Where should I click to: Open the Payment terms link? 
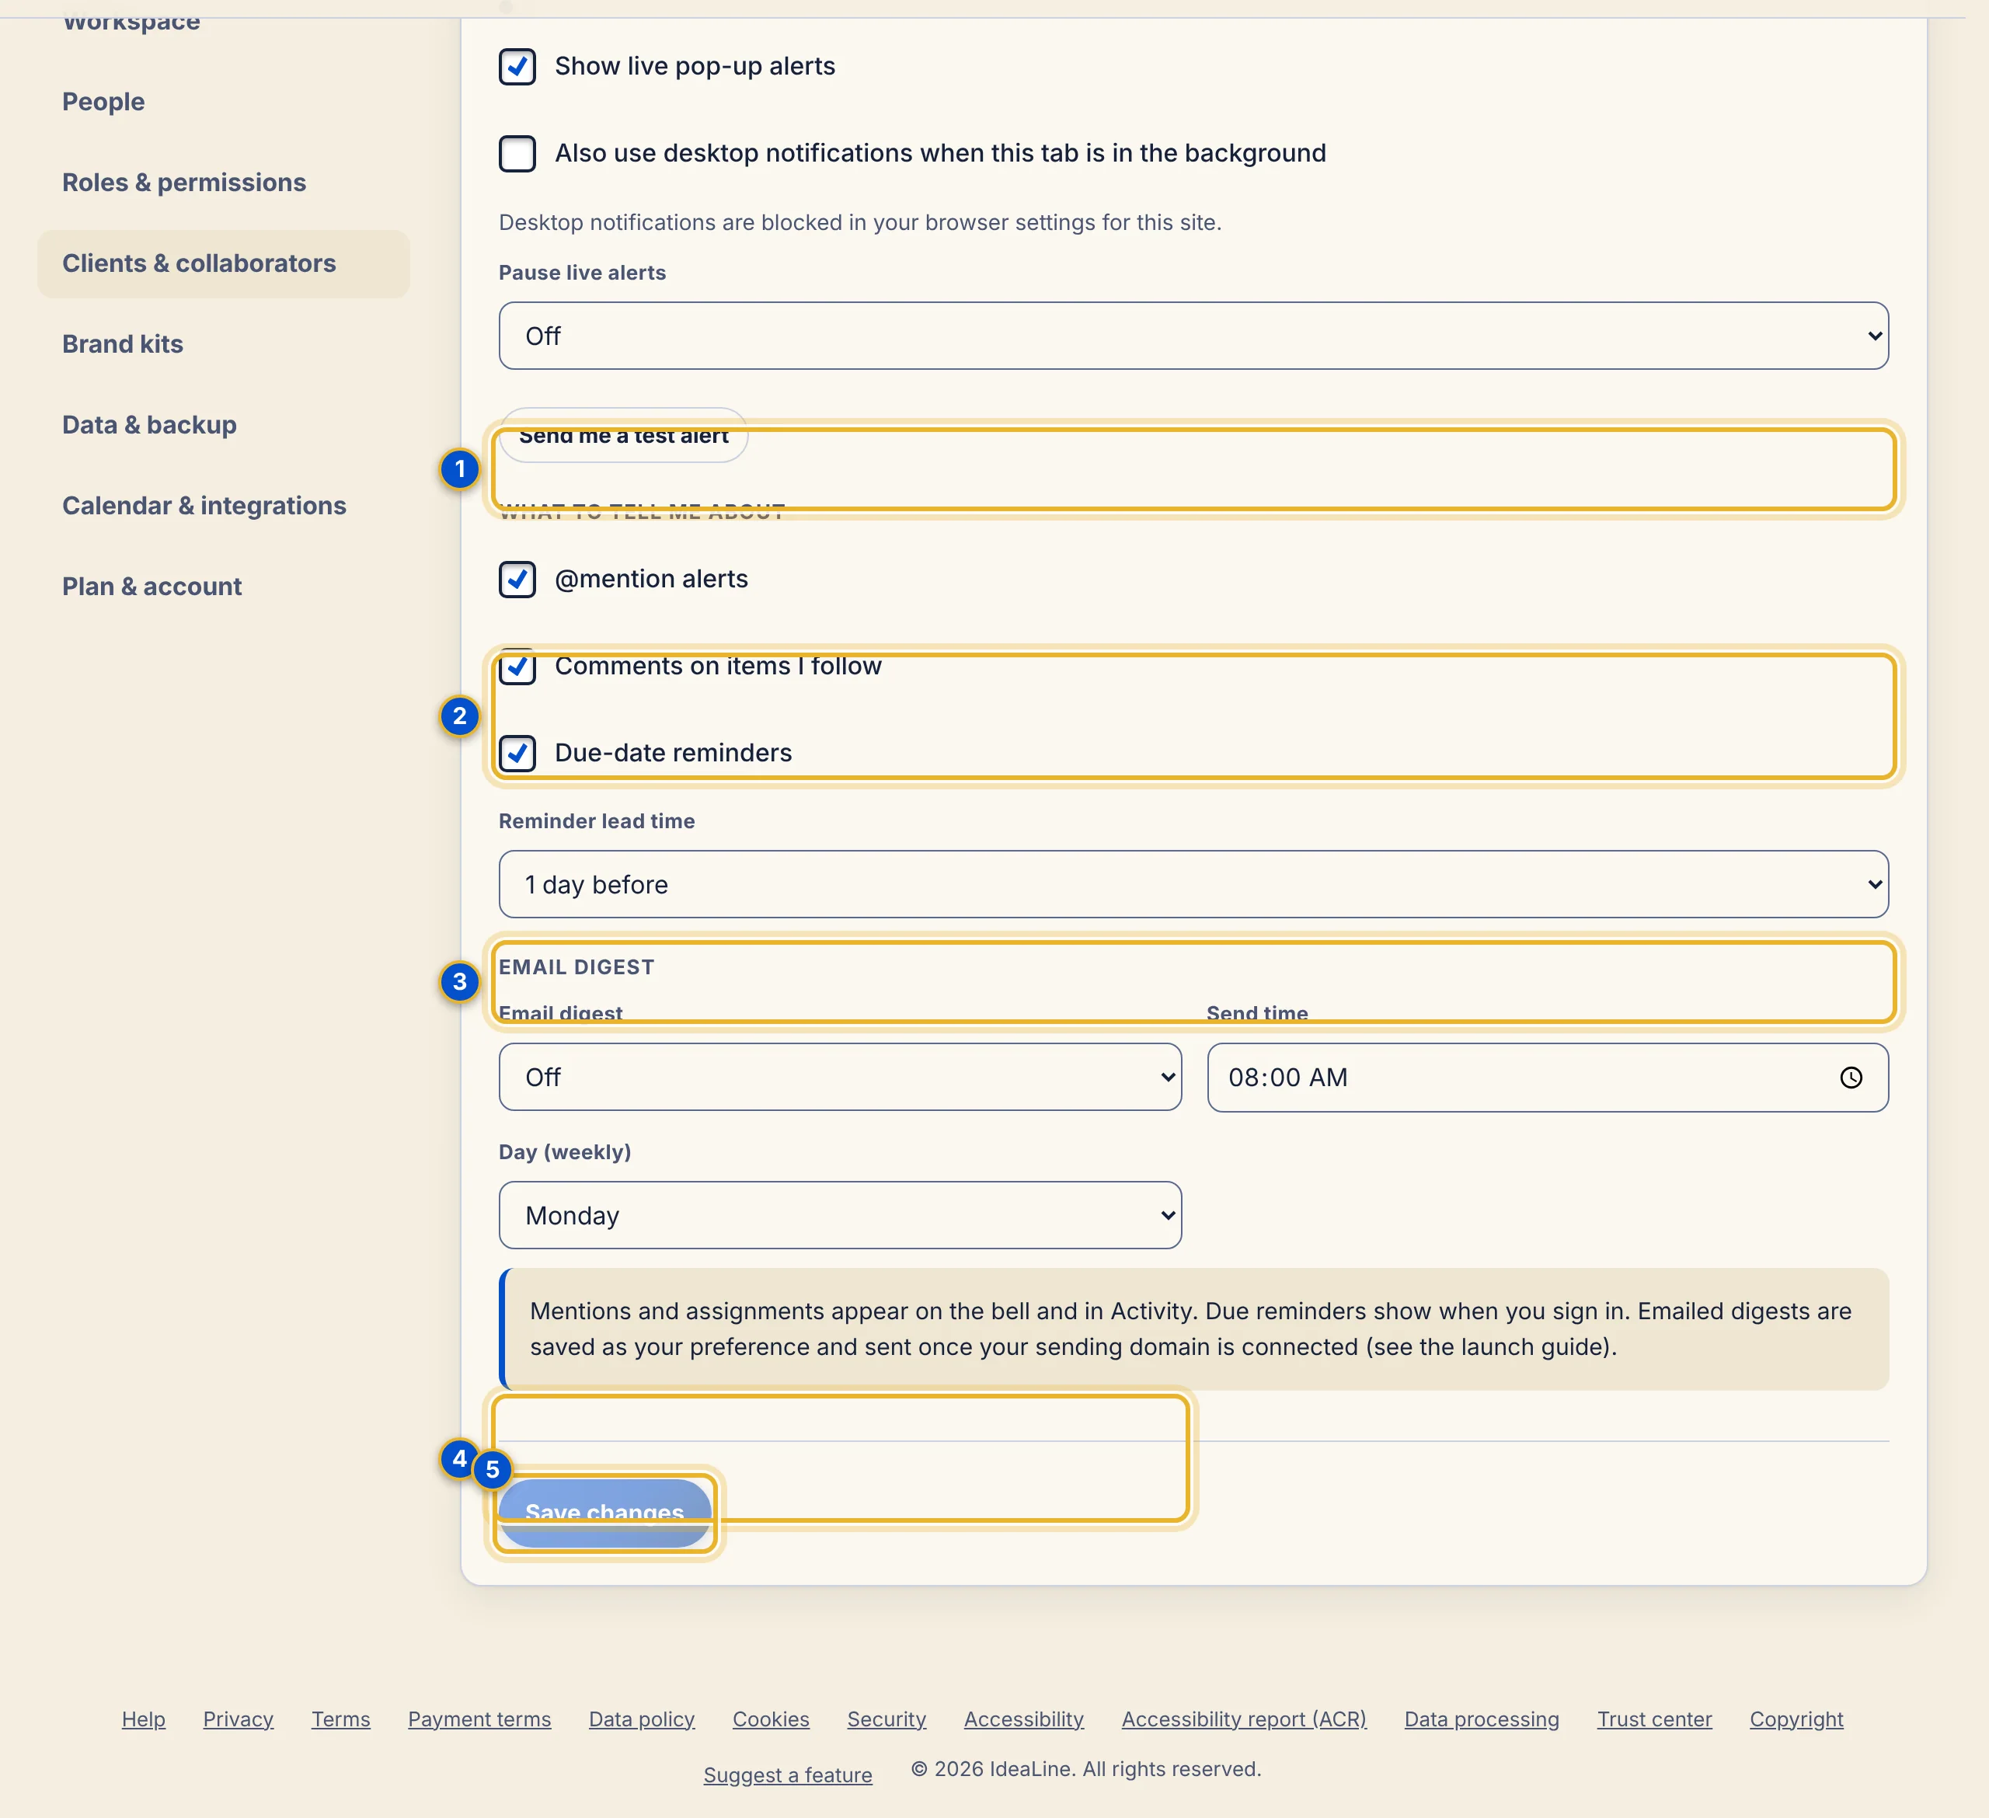(479, 1719)
